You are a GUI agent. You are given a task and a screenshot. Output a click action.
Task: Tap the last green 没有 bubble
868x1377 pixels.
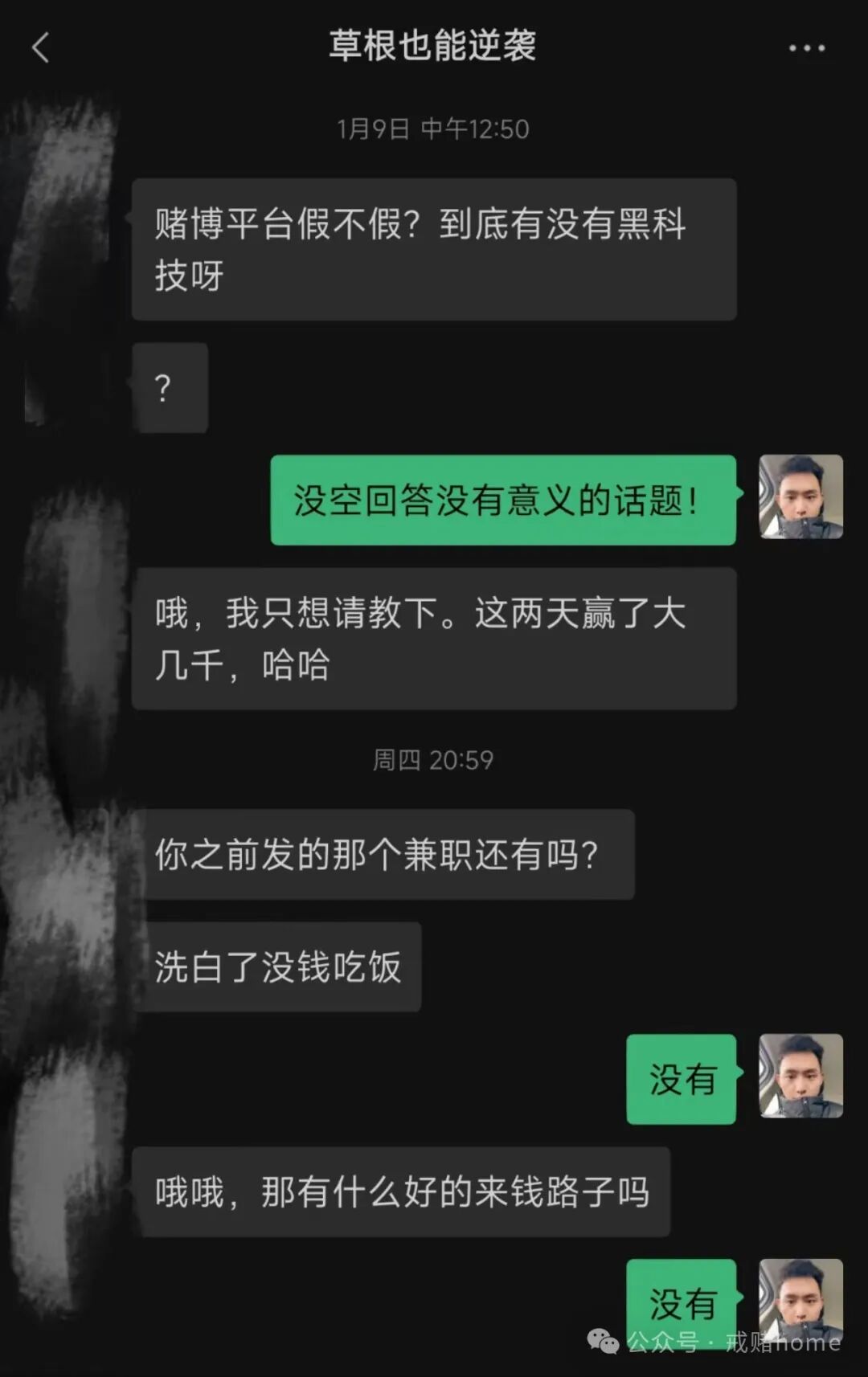(682, 1301)
